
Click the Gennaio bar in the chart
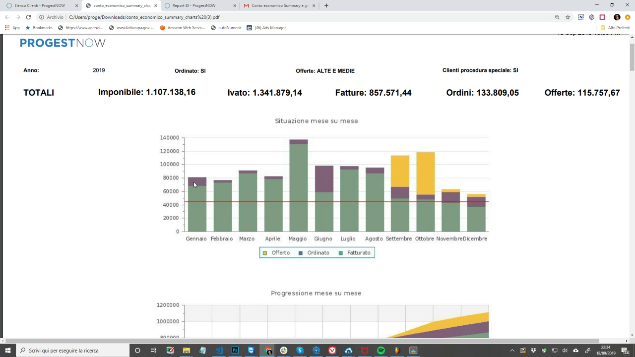coord(197,204)
